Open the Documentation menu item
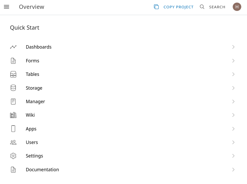This screenshot has width=247, height=184. [x=42, y=170]
